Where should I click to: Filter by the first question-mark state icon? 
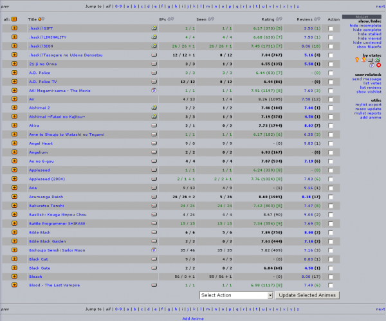(357, 60)
